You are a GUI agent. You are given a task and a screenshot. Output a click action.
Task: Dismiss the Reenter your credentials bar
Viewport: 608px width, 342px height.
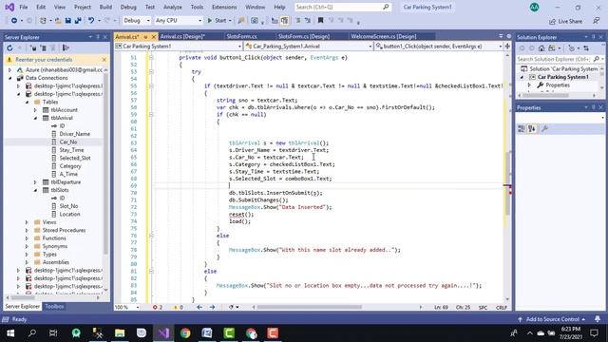click(104, 60)
